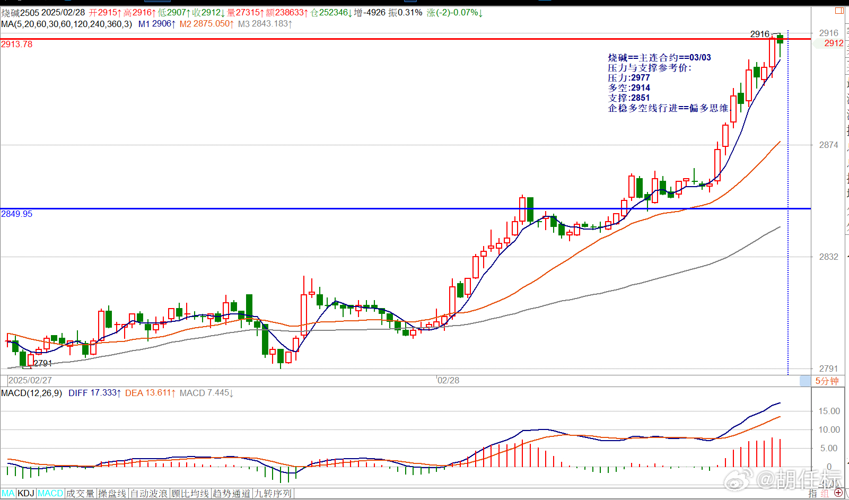
Task: Click the M2 2875.050 moving average value
Action: coord(207,24)
